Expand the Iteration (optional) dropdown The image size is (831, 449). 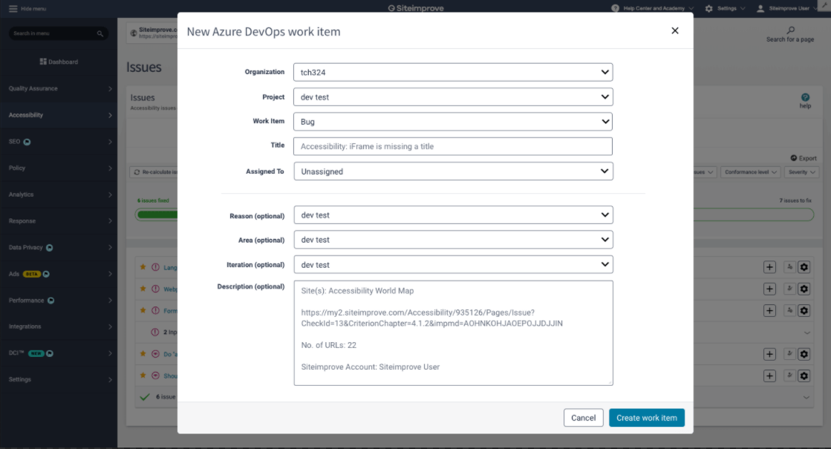(x=453, y=265)
